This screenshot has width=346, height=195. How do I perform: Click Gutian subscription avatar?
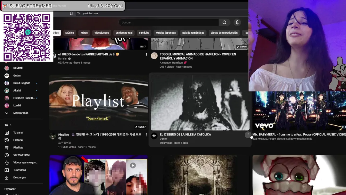pyautogui.click(x=7, y=76)
